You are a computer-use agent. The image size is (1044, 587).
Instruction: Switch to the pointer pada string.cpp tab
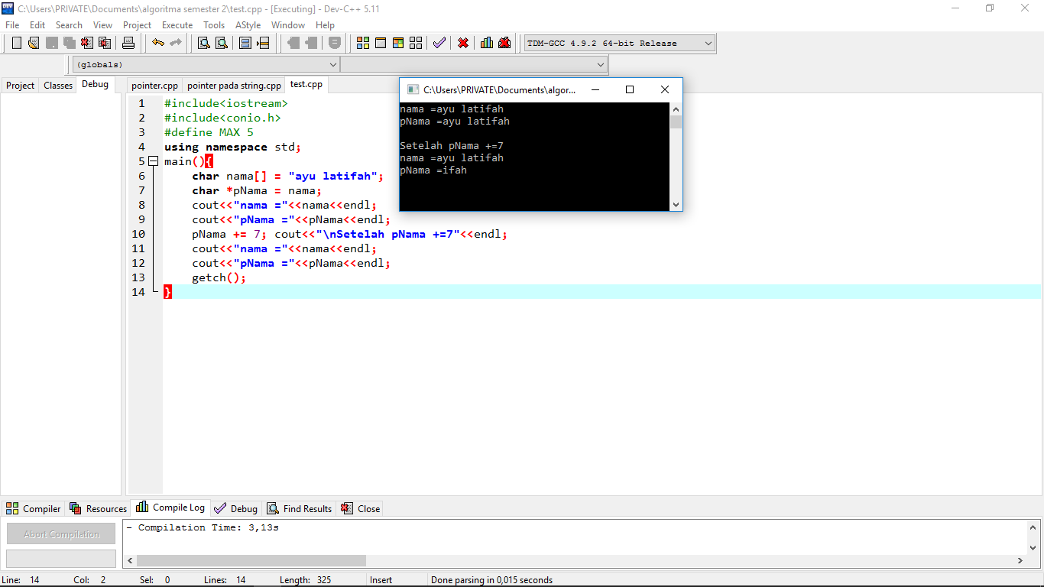coord(234,86)
